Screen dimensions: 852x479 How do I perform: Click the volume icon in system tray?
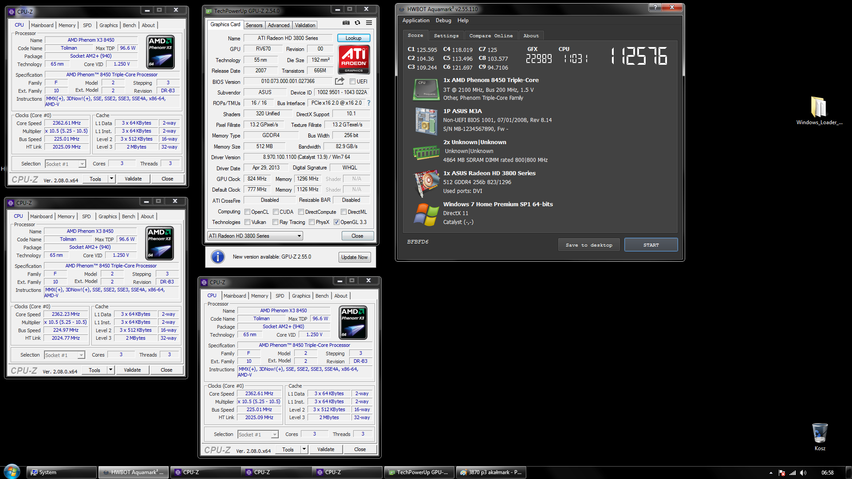803,473
